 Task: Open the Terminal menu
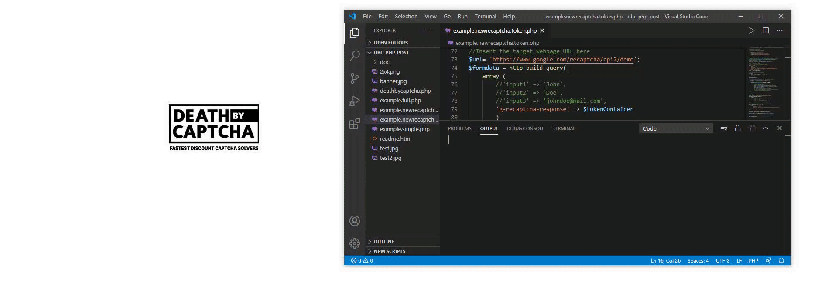tap(485, 17)
